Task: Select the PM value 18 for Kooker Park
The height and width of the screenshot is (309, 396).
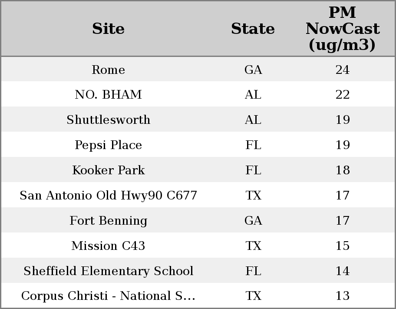Action: tap(342, 170)
